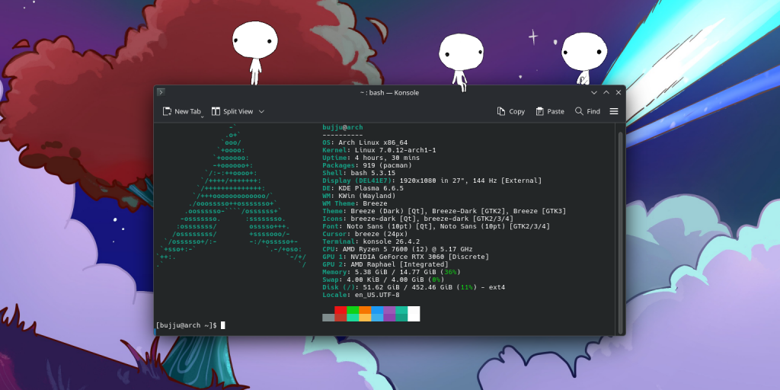This screenshot has height=390, width=780.
Task: Click the 'WM Theme: Breeze' line
Action: click(x=355, y=203)
